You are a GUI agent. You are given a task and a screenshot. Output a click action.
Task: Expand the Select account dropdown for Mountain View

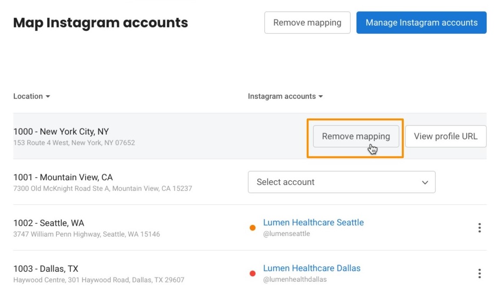[342, 182]
